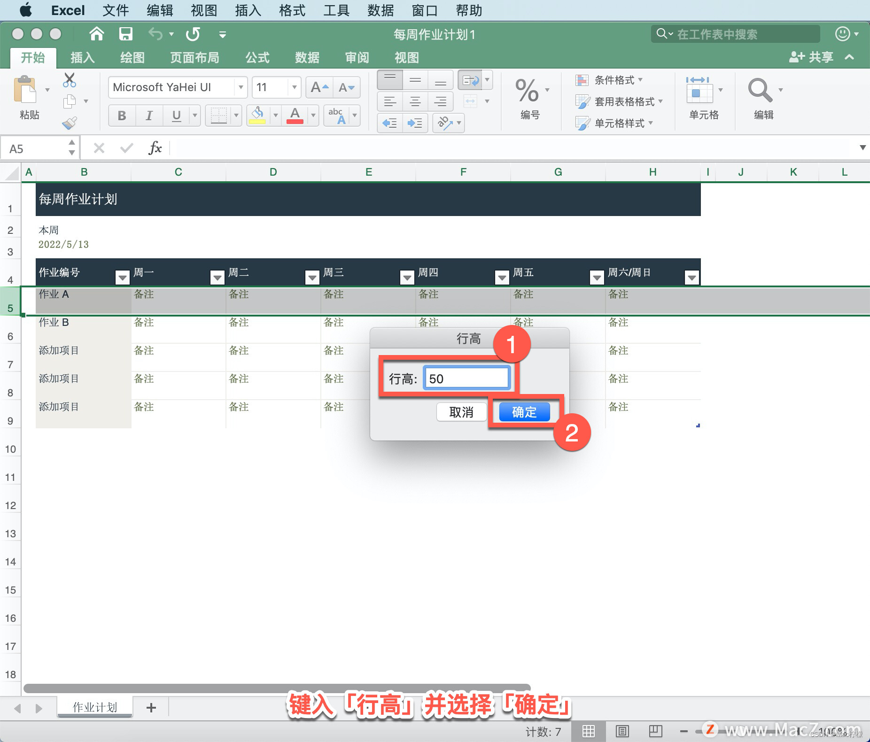Align text left
The height and width of the screenshot is (742, 870).
click(390, 101)
